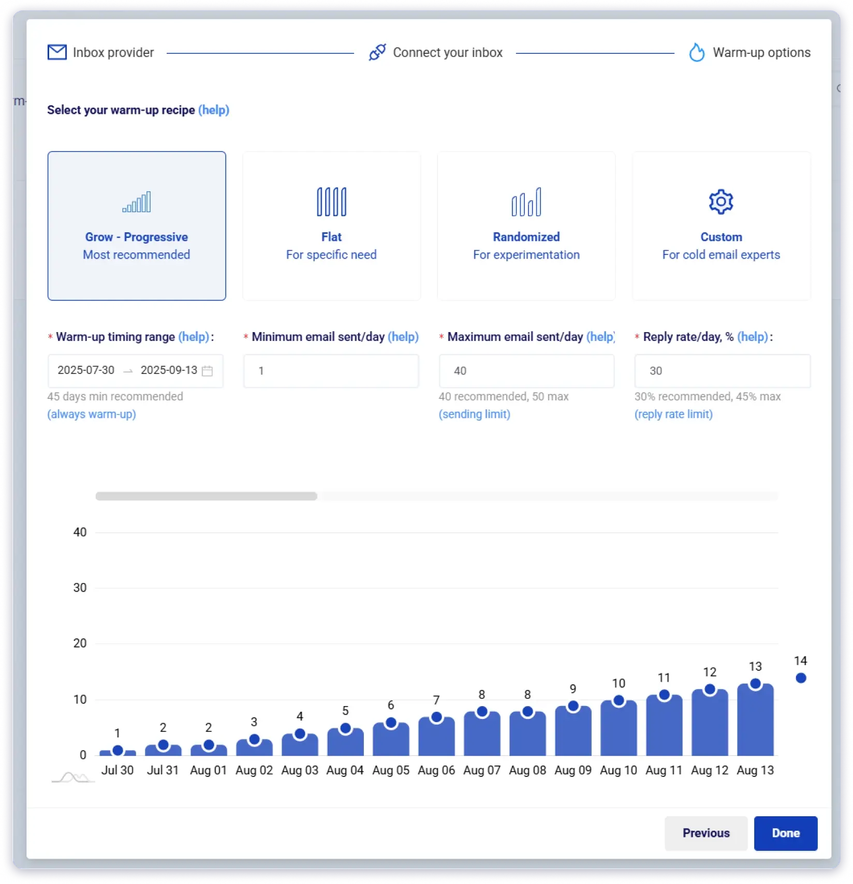Click the Custom recipe gear icon
853x884 pixels.
pyautogui.click(x=721, y=202)
